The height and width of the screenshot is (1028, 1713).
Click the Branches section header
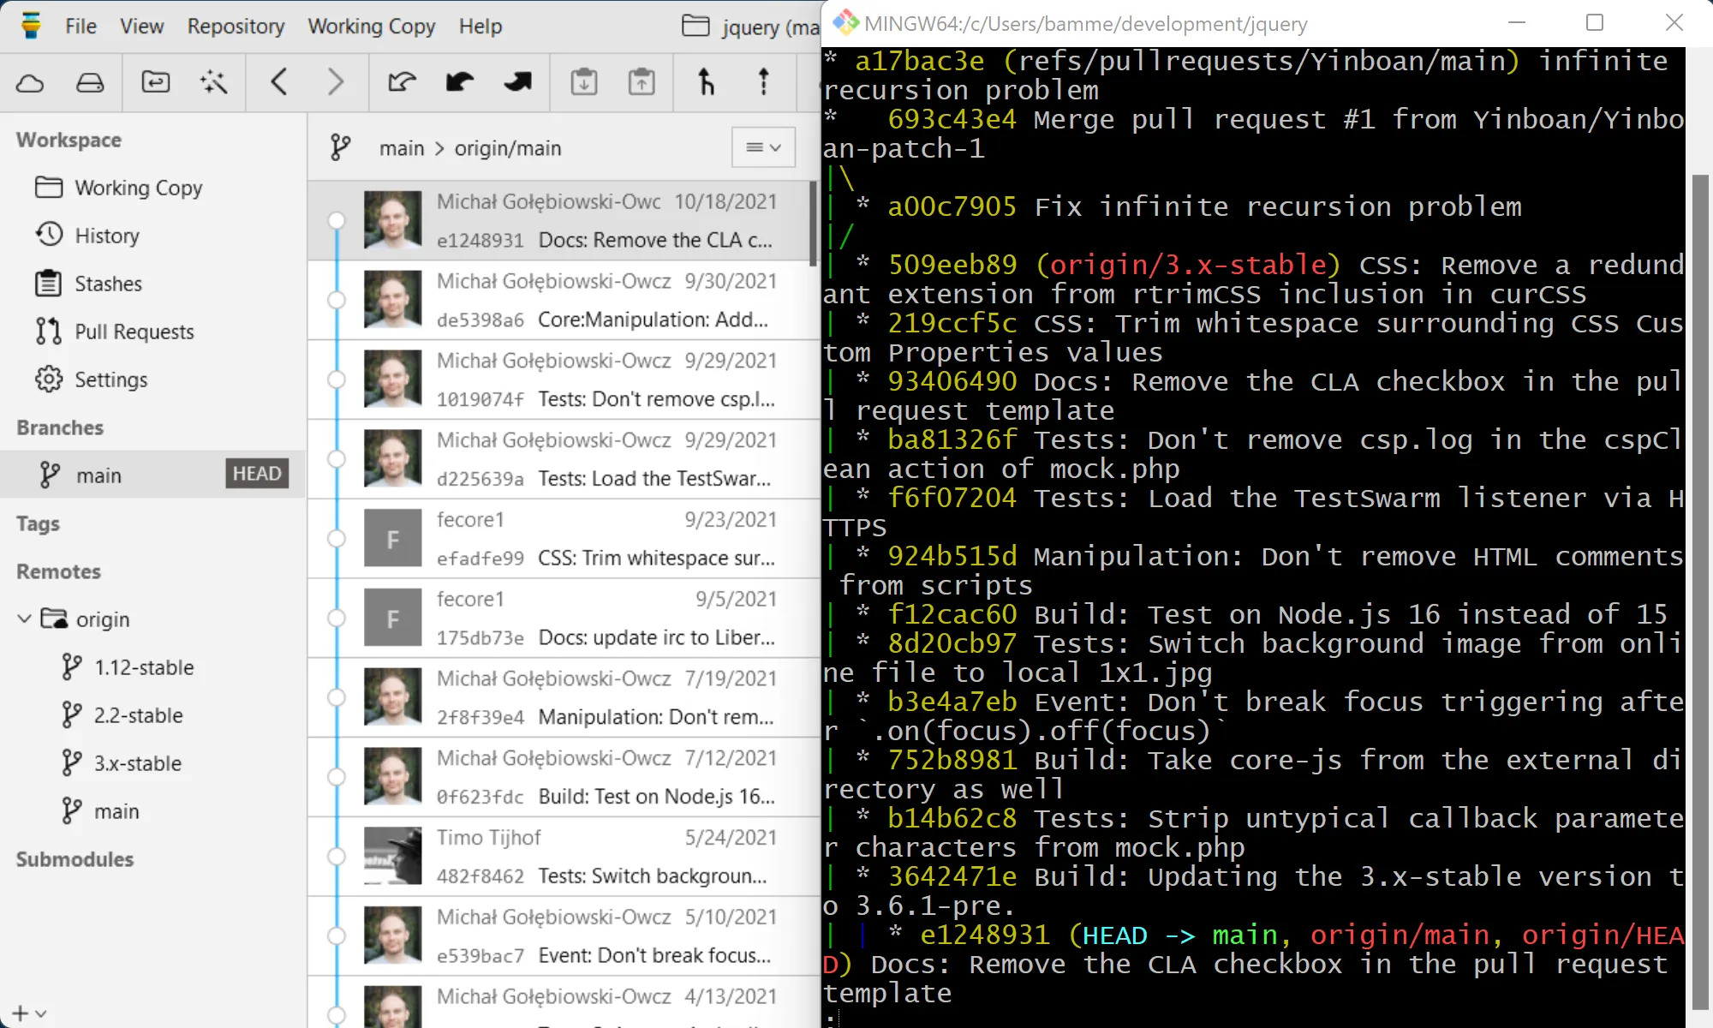(60, 427)
